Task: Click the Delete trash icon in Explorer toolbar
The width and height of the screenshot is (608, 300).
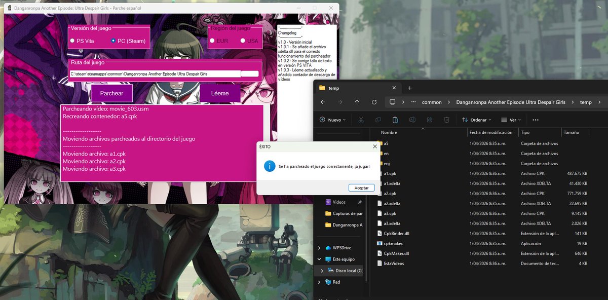Action: (x=446, y=120)
